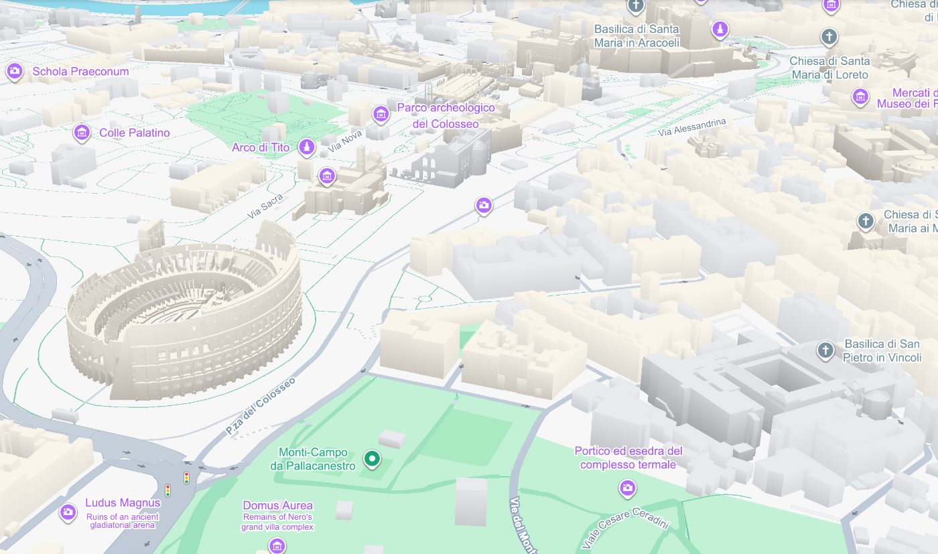938x554 pixels.
Task: Click the green Monti-Campo da Pallacanestro pin
Action: [x=371, y=459]
